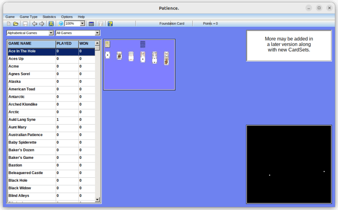Select the Blind Alleys game
Image resolution: width=338 pixels, height=210 pixels.
point(51,196)
